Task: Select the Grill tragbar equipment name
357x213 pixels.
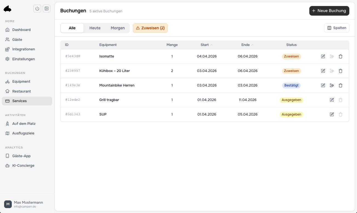Action: (109, 100)
